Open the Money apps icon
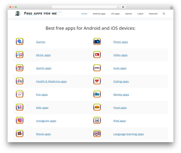This screenshot has height=153, width=181. point(97,94)
